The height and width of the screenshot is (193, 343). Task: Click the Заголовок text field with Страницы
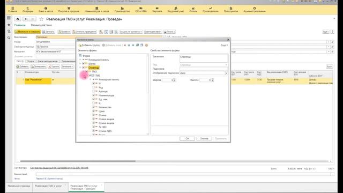pos(204,58)
